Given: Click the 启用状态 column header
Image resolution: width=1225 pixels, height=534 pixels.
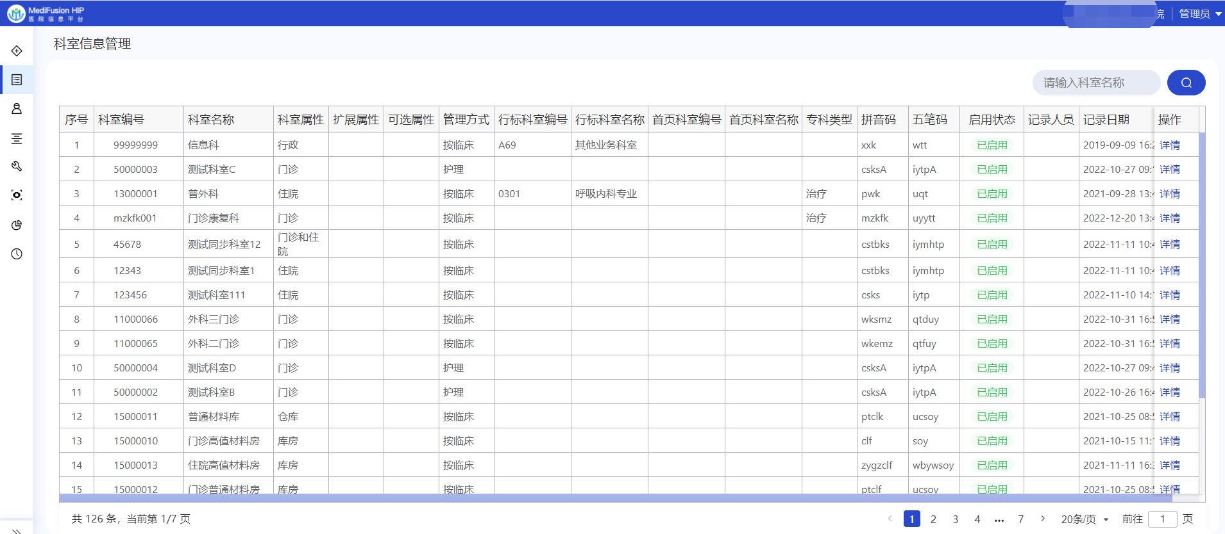Looking at the screenshot, I should [x=992, y=120].
